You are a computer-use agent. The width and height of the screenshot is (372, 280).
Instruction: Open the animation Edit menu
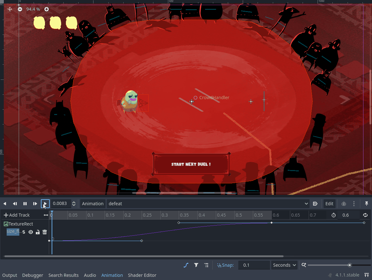click(x=329, y=204)
